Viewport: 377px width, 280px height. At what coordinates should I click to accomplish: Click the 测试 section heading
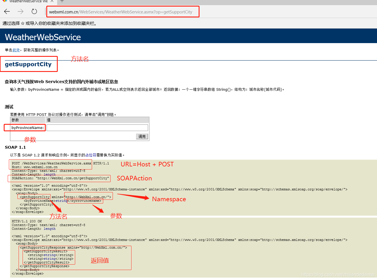[x=9, y=107]
